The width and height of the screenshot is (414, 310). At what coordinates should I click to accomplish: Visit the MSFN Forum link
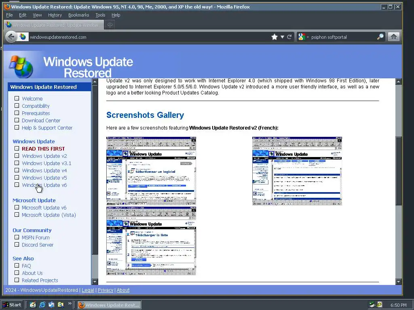(x=36, y=237)
